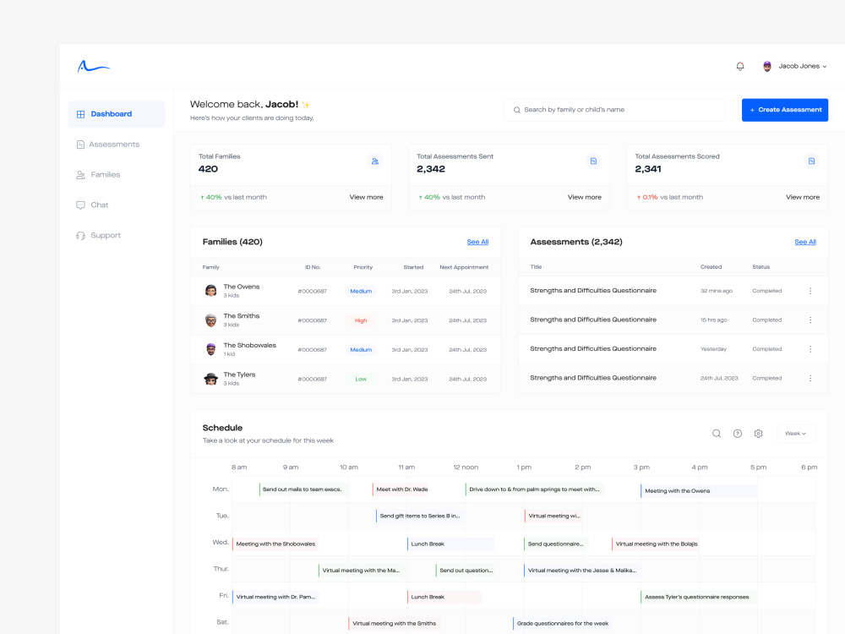The width and height of the screenshot is (845, 634).
Task: View more on Total Families card
Action: click(366, 197)
